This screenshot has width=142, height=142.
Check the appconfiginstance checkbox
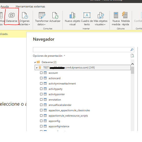coord(41,126)
